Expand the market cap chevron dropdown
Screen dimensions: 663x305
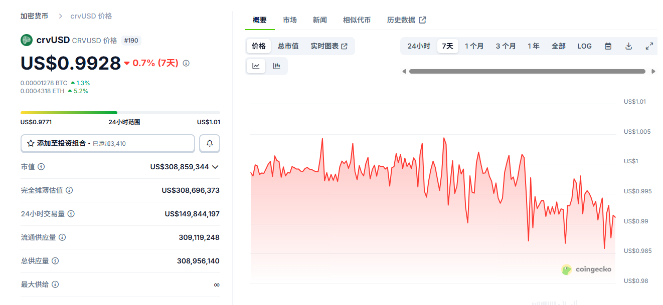[216, 167]
